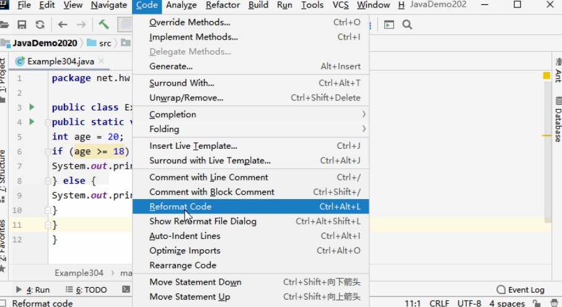Open the File menu
This screenshot has width=562, height=307.
(x=24, y=5)
